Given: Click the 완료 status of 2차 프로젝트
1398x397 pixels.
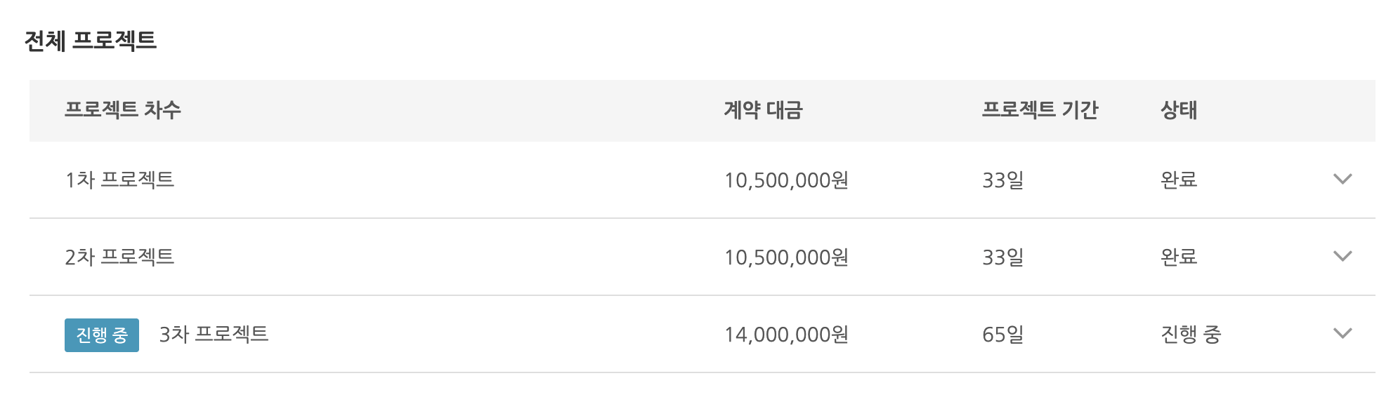Looking at the screenshot, I should [1179, 257].
